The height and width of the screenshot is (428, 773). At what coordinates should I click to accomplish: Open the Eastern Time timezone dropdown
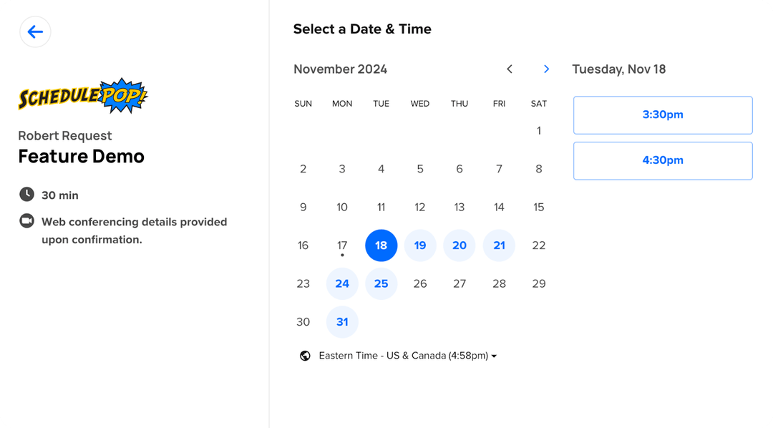tap(403, 355)
